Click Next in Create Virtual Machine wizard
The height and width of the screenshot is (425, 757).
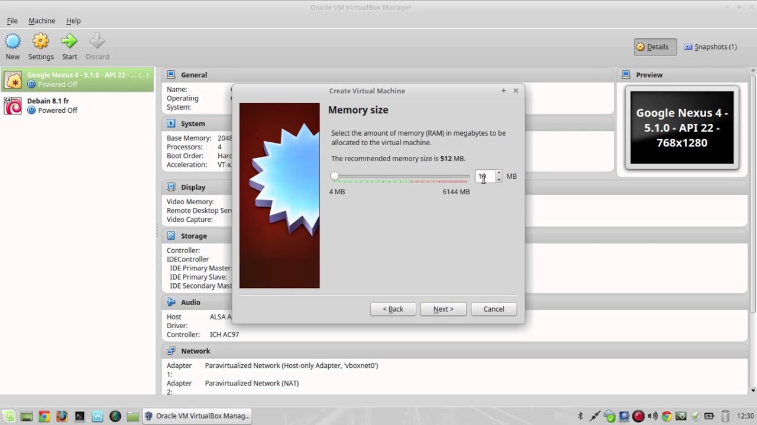(x=444, y=309)
